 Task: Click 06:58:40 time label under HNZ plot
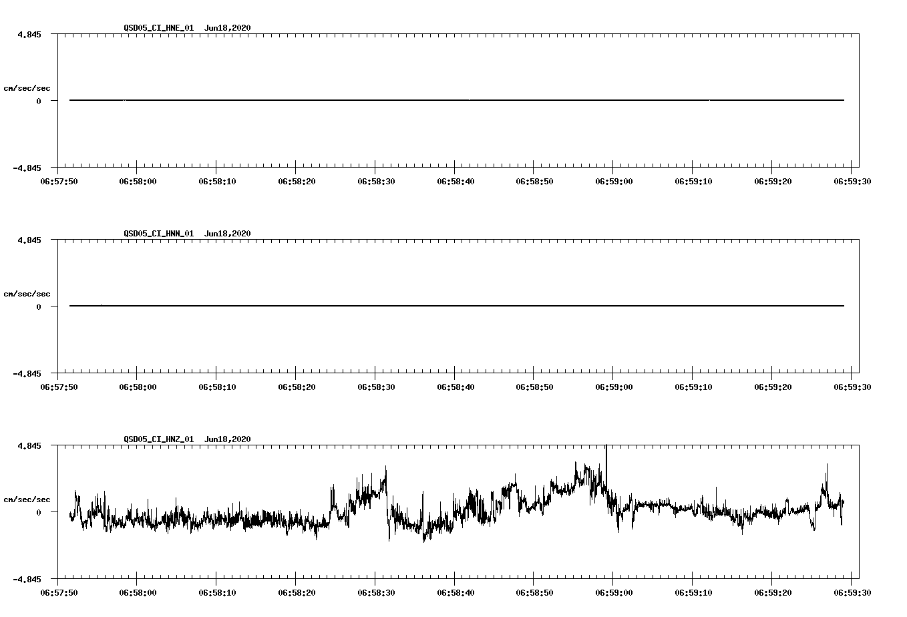[x=455, y=592]
